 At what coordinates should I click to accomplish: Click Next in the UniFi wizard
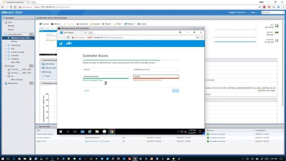(x=175, y=91)
